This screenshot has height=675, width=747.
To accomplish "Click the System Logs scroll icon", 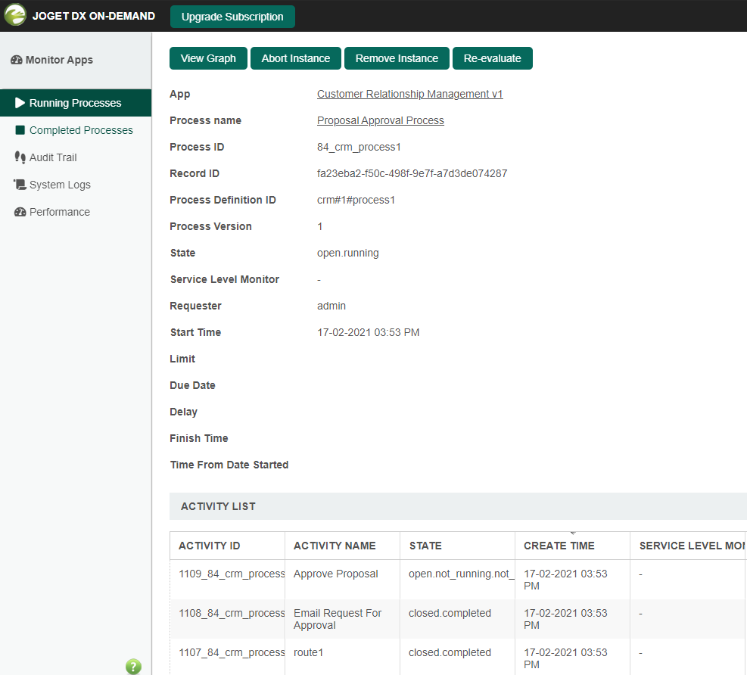I will [x=20, y=185].
